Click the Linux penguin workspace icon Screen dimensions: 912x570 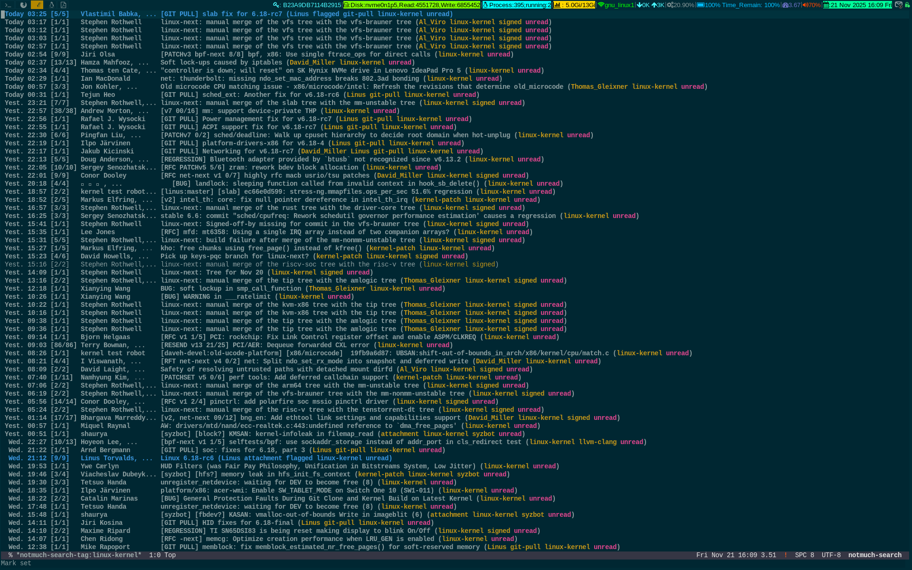tap(51, 5)
